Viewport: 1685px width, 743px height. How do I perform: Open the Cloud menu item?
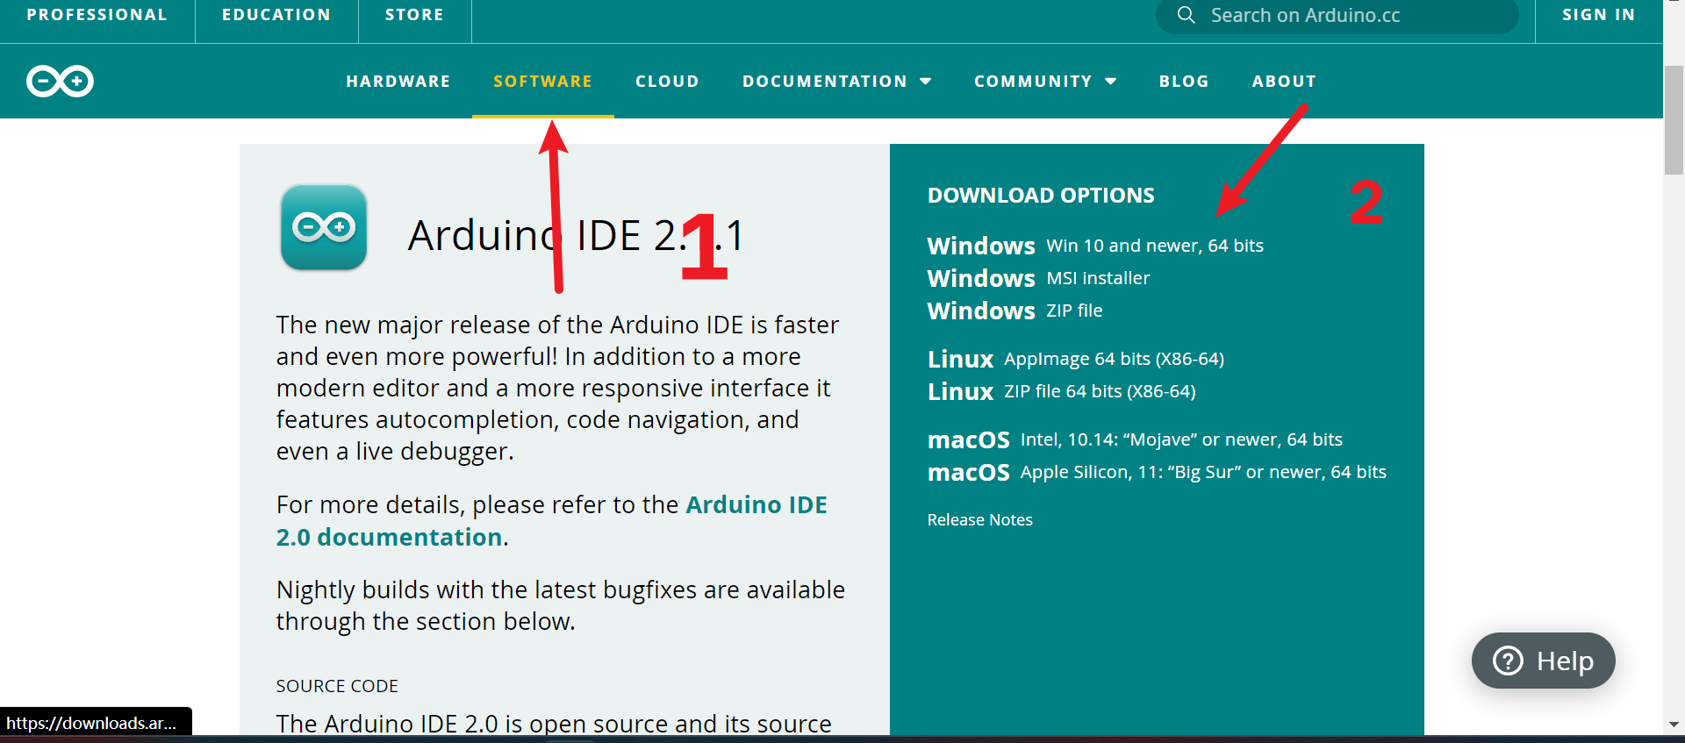pos(667,82)
